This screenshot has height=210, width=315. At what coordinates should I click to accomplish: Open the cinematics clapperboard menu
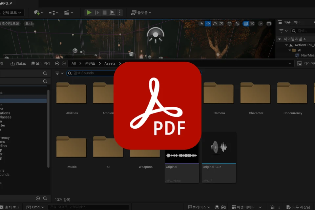click(x=69, y=13)
